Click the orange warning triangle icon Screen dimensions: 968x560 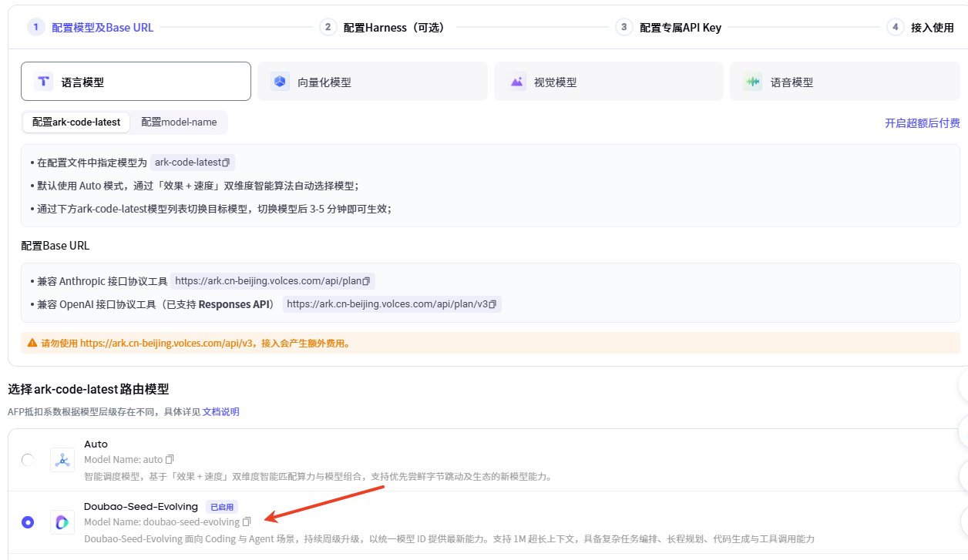(32, 343)
